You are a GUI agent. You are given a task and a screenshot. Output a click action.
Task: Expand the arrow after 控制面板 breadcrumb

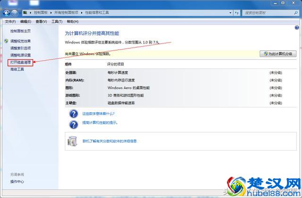pos(51,13)
